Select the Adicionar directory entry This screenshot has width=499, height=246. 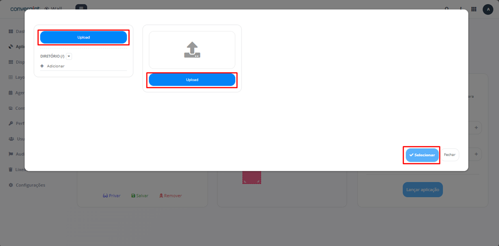[56, 66]
